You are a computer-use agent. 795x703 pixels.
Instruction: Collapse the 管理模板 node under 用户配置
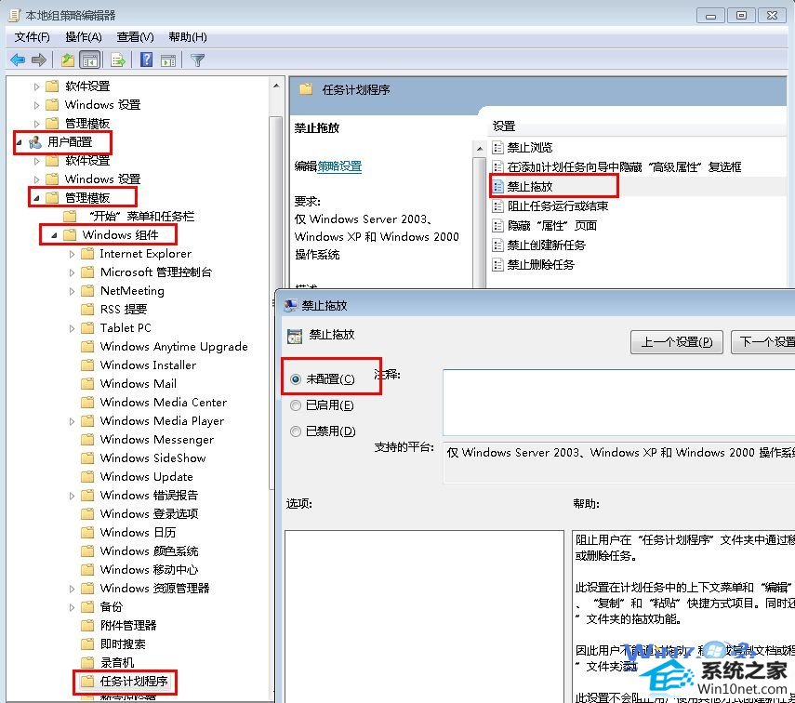coord(36,198)
